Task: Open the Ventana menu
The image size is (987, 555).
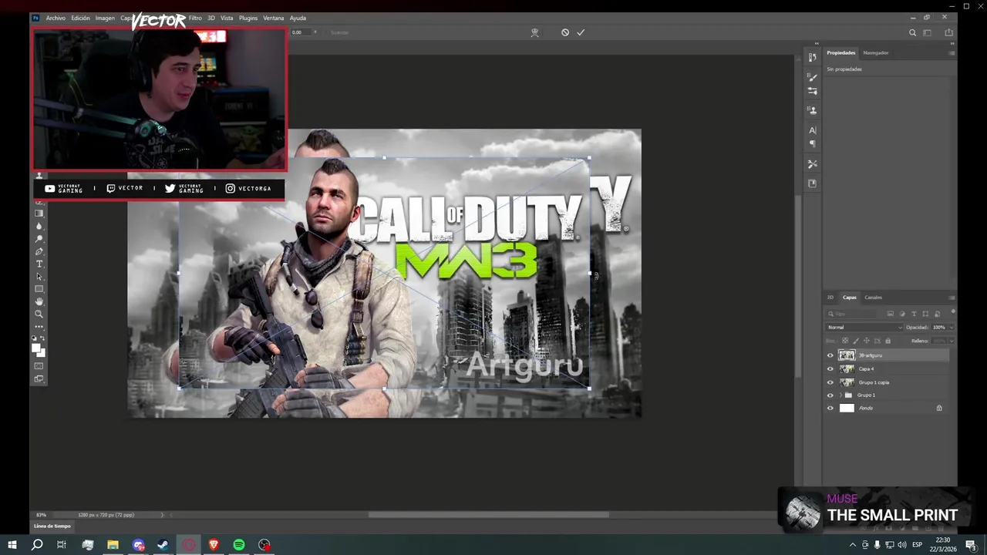Action: (x=274, y=18)
